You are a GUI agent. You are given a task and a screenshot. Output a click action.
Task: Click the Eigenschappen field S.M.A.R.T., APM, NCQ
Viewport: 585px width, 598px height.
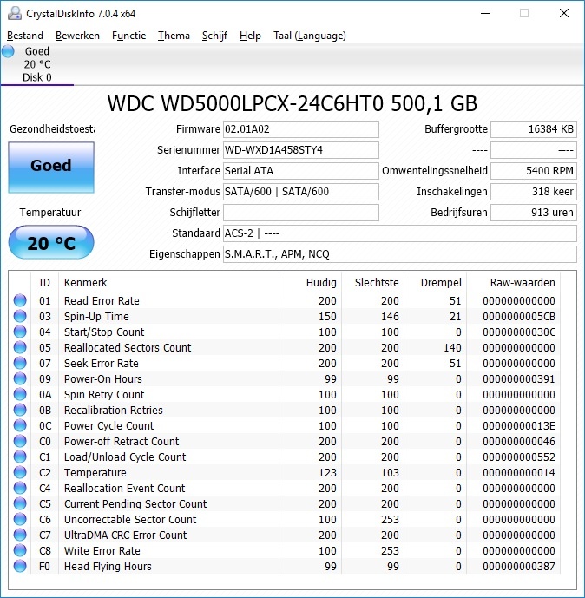click(x=400, y=254)
